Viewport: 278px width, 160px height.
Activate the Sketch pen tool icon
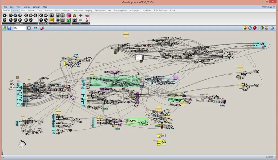tap(42, 28)
